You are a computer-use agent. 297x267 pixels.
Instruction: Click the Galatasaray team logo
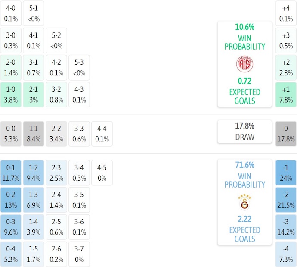(244, 202)
